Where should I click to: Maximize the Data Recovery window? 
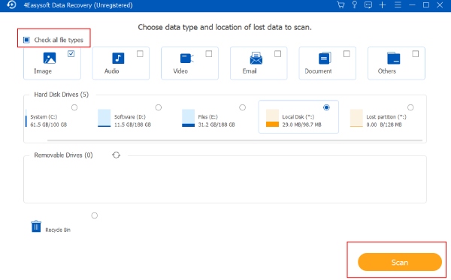coord(426,5)
